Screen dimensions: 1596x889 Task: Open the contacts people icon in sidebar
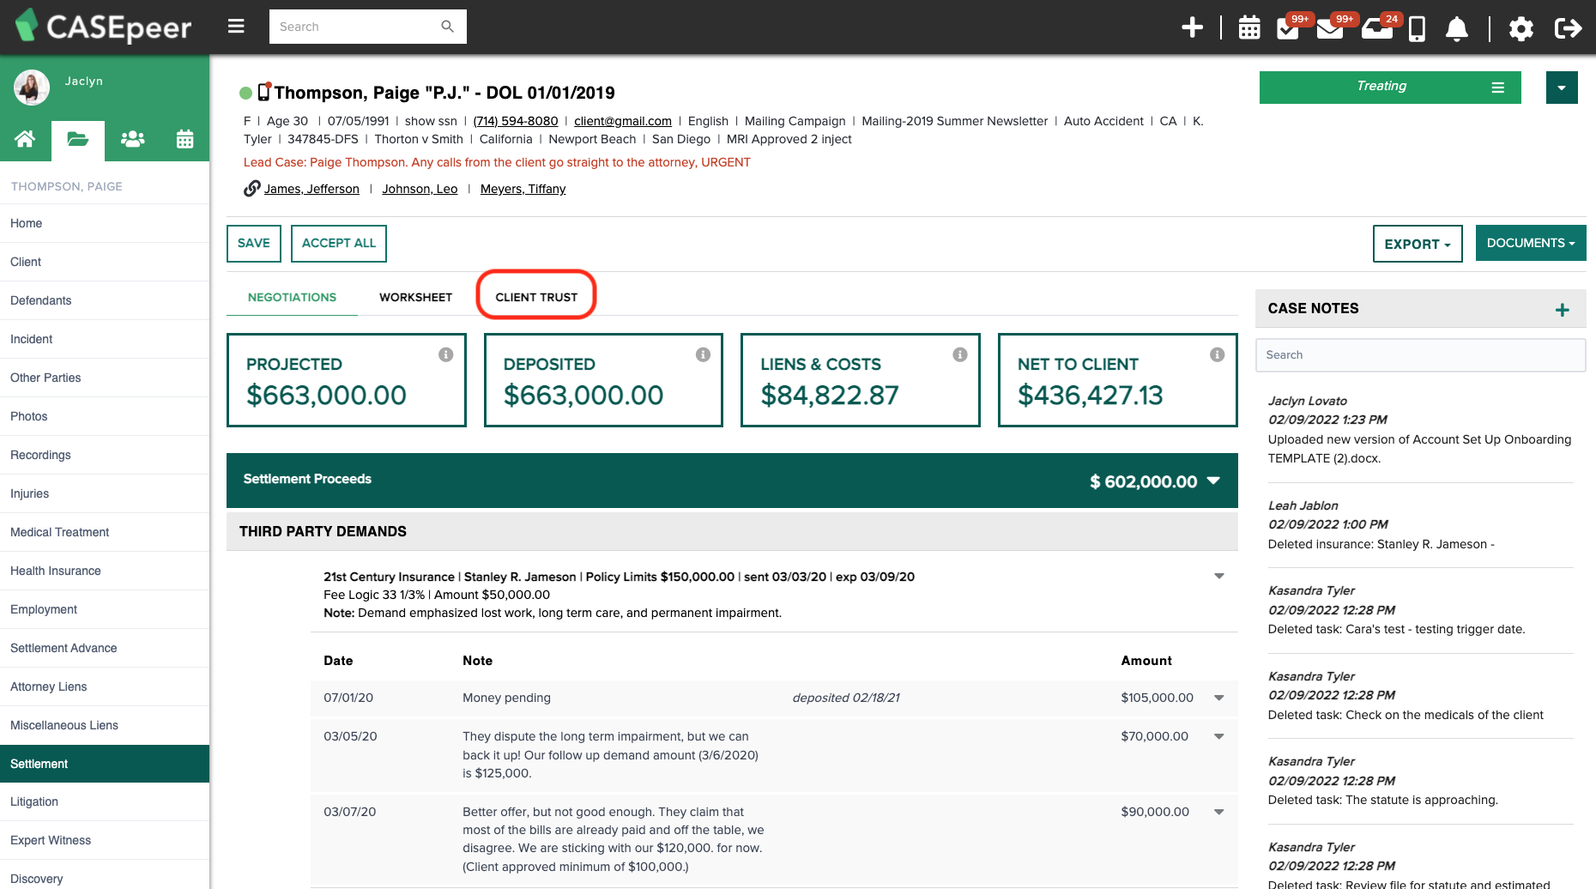pyautogui.click(x=132, y=139)
